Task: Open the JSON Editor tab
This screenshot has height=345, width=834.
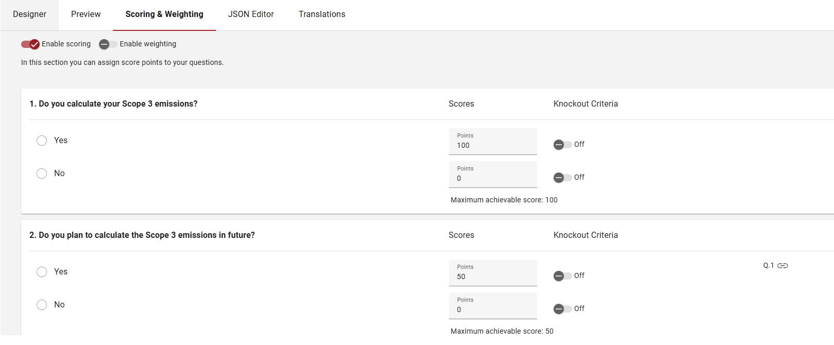Action: click(x=251, y=14)
